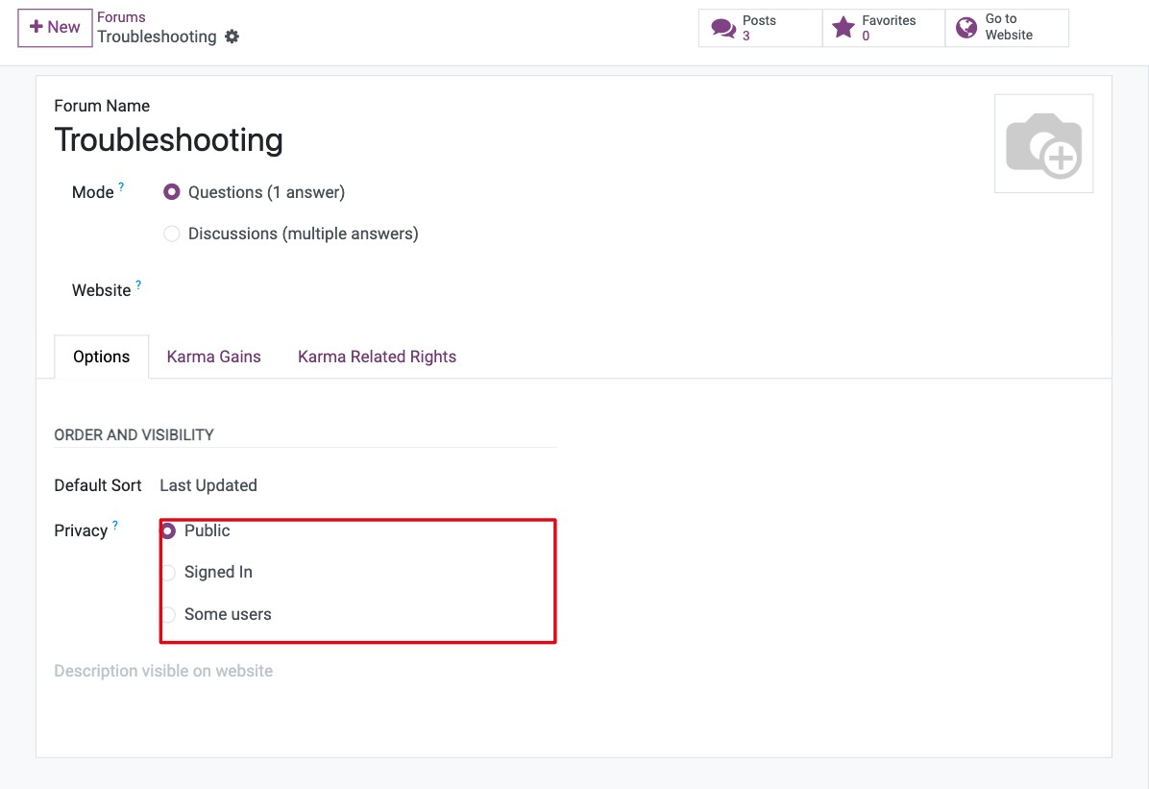Click the Posts speech bubbles icon

(x=723, y=28)
